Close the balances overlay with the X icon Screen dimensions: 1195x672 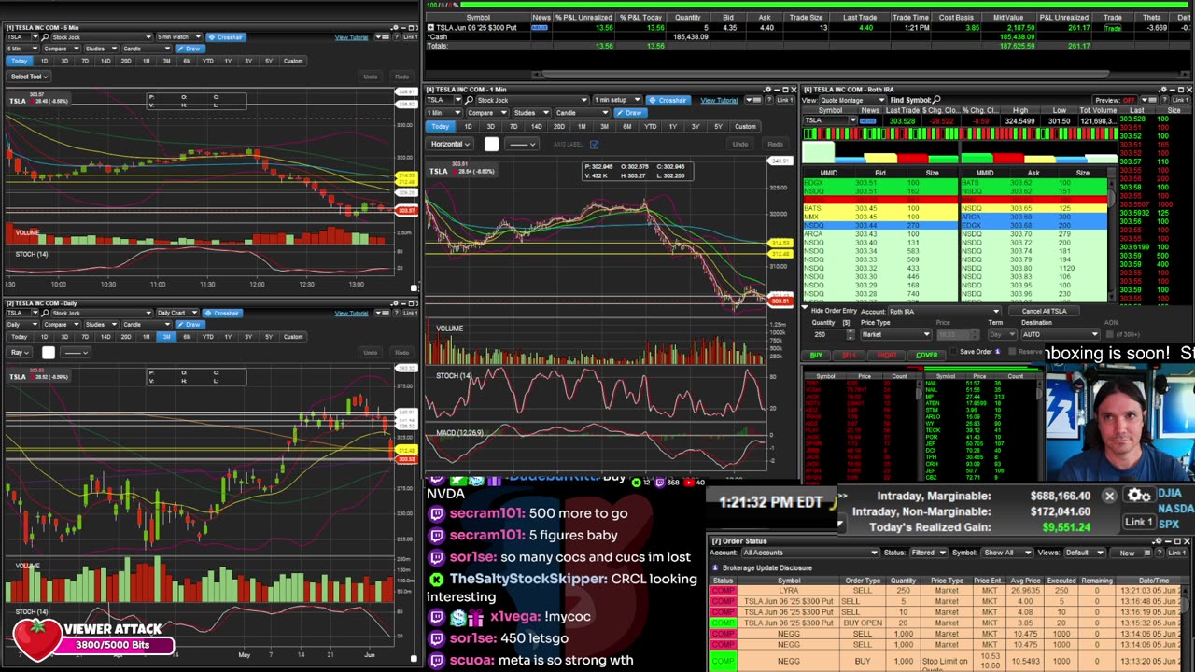click(x=1109, y=496)
